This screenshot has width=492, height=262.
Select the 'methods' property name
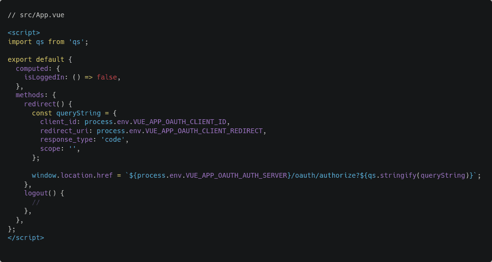click(x=30, y=95)
